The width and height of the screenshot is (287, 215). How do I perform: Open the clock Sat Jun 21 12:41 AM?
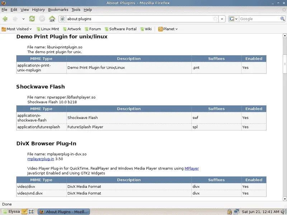(x=260, y=212)
